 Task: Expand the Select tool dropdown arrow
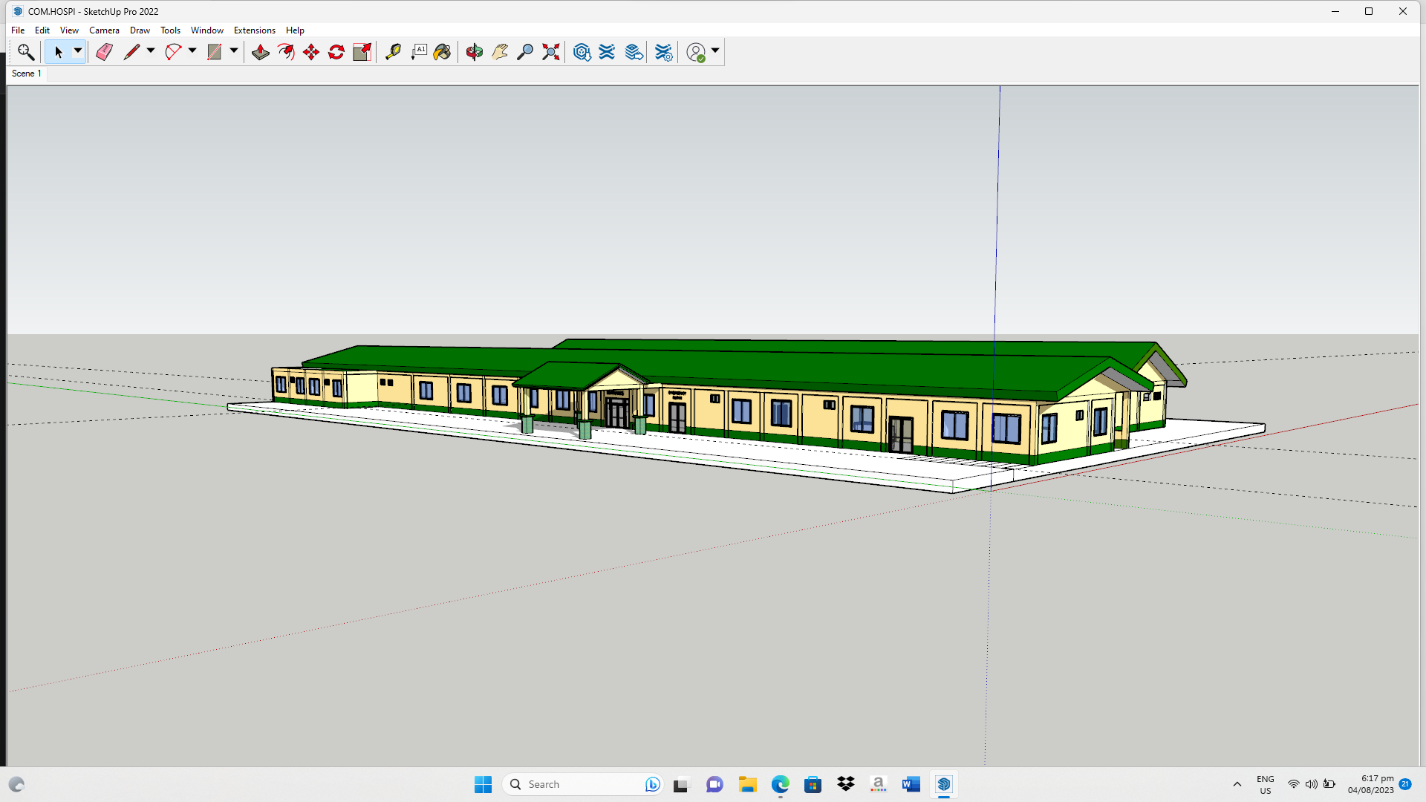[77, 51]
